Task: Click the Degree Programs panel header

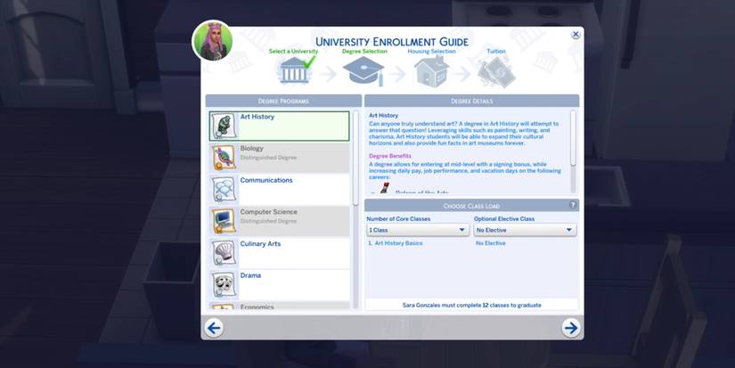Action: 283,101
